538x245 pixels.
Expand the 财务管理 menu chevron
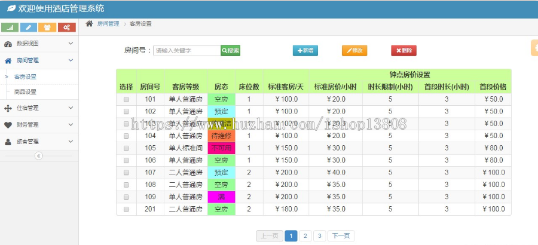(71, 124)
